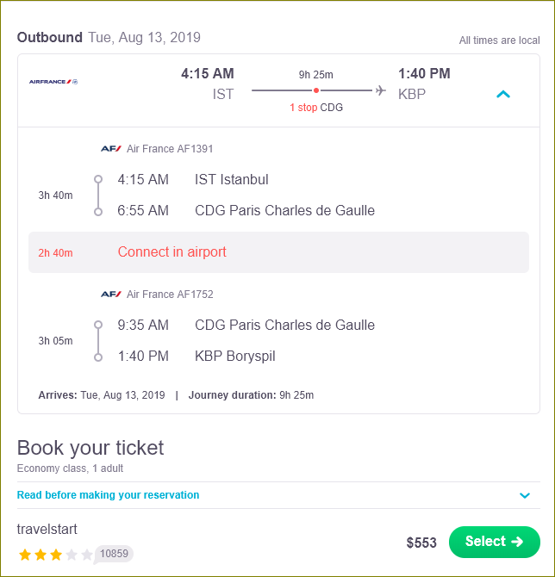Click the travelstart star rating
The image size is (555, 577).
[x=56, y=555]
